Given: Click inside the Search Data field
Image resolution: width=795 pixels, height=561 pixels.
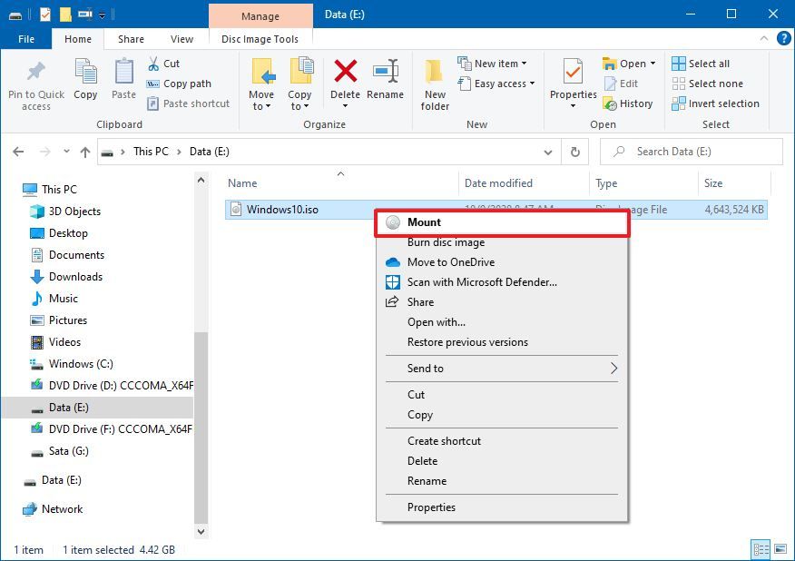Looking at the screenshot, I should pyautogui.click(x=690, y=152).
